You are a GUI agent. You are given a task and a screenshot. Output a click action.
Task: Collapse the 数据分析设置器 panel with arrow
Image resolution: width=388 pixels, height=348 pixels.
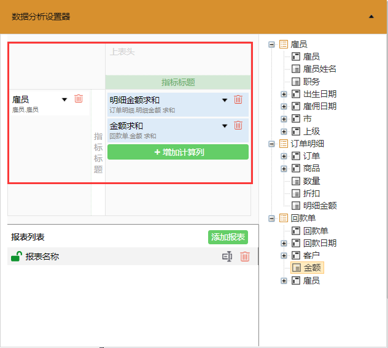tap(371, 17)
